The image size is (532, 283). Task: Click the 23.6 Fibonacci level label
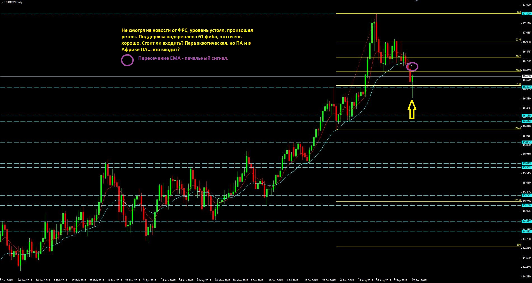coord(518,40)
